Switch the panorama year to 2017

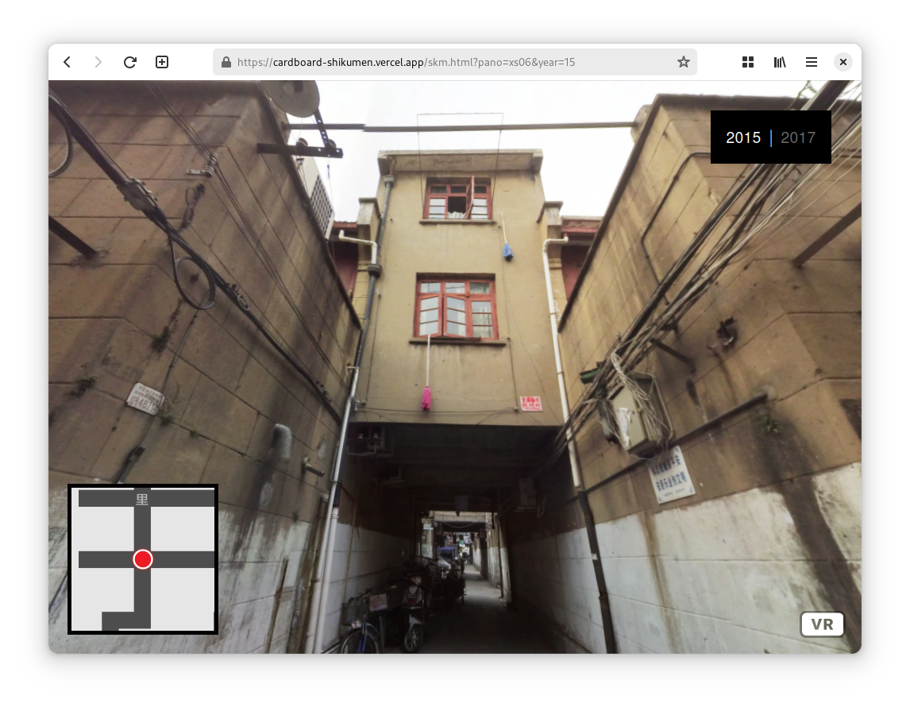pos(798,137)
